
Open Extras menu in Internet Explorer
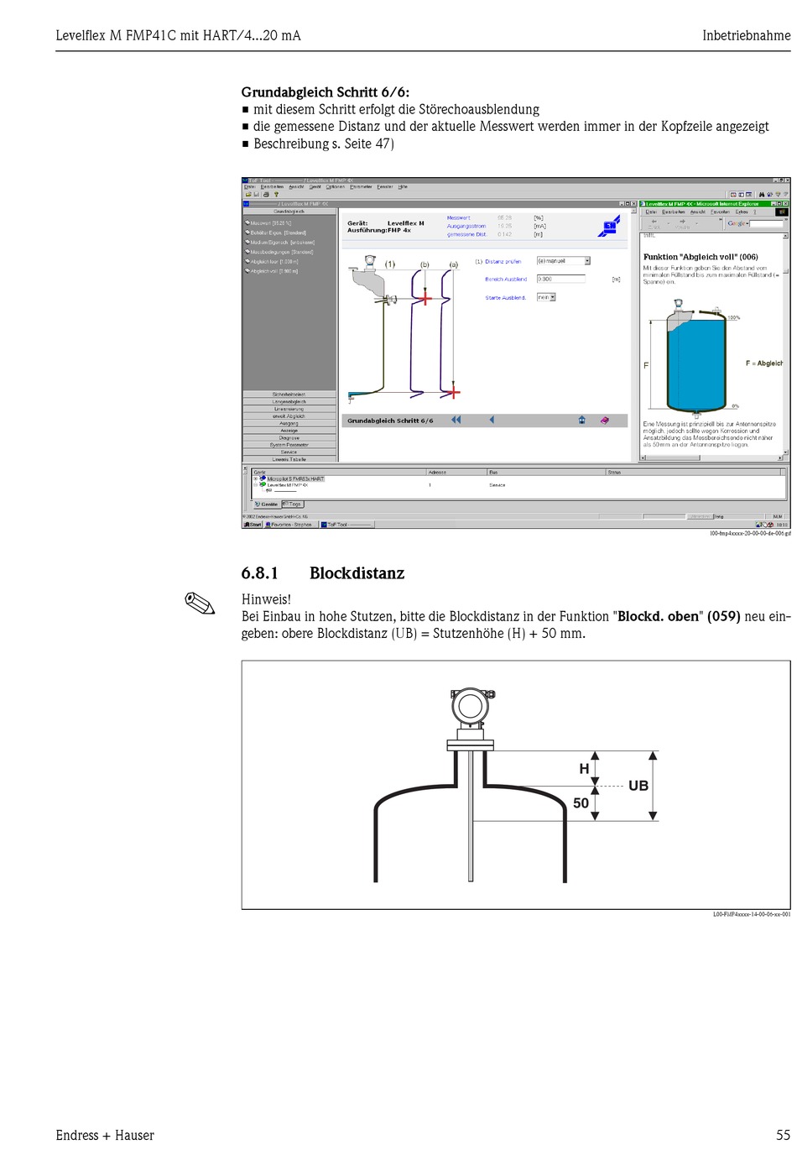(742, 212)
